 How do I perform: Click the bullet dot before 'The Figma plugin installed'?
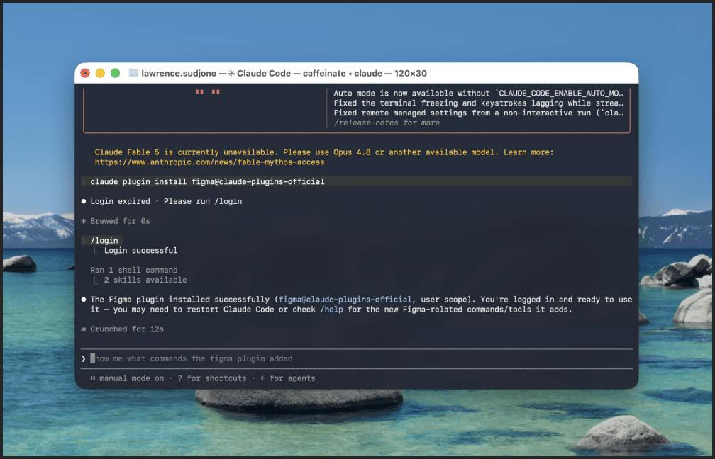pyautogui.click(x=84, y=300)
